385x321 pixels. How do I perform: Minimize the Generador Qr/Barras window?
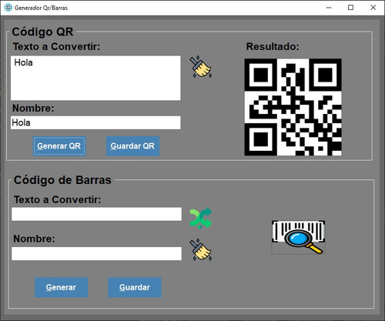pos(329,8)
